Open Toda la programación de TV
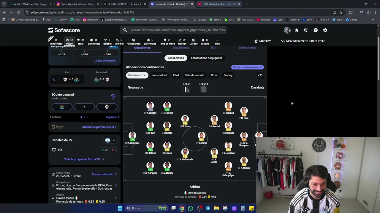This screenshot has width=380, height=213. click(x=84, y=159)
